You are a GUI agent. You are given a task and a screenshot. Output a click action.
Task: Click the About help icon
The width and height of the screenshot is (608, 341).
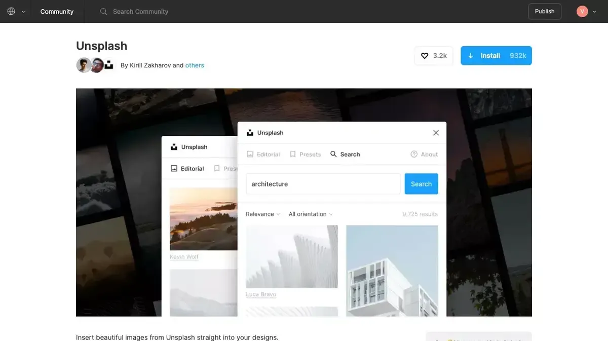pyautogui.click(x=414, y=154)
